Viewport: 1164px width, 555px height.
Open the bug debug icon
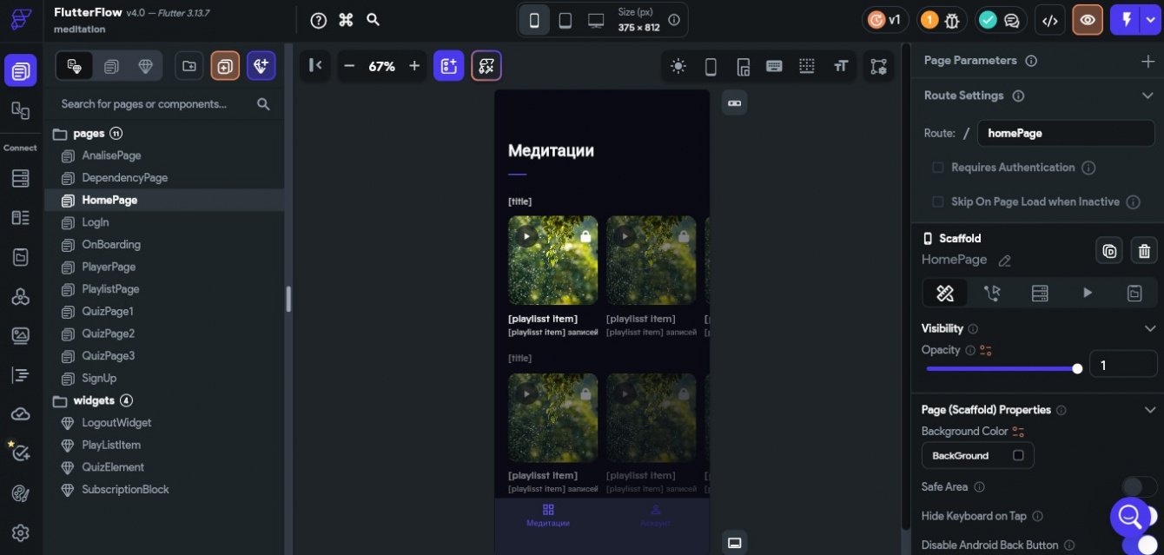952,20
